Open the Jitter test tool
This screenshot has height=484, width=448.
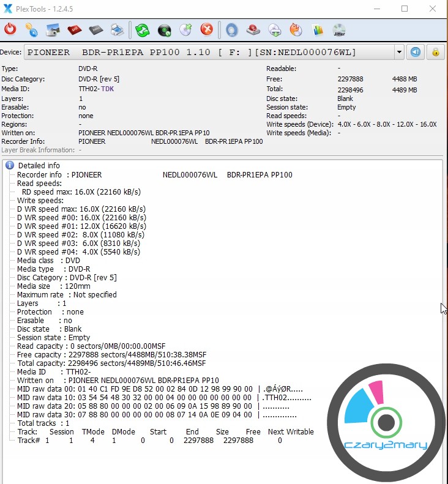point(338,29)
